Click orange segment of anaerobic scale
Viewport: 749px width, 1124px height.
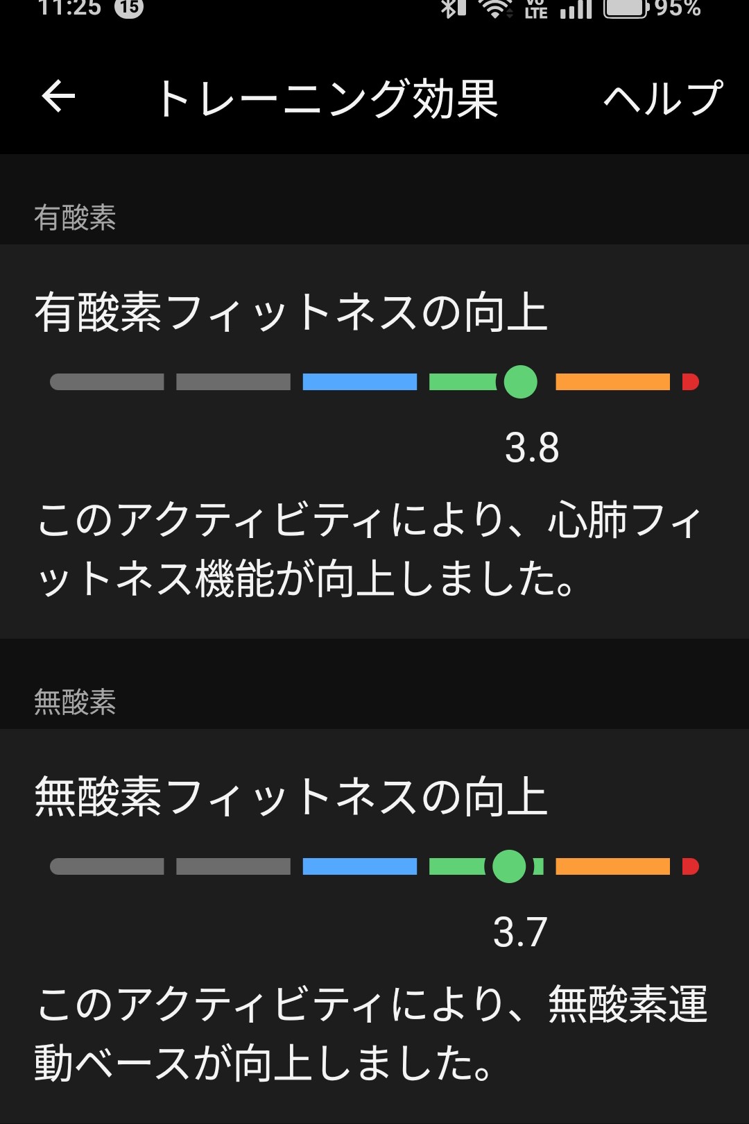[x=612, y=866]
